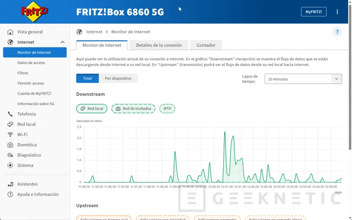The width and height of the screenshot is (352, 220).
Task: Switch to Por dispositivo view
Action: (118, 78)
